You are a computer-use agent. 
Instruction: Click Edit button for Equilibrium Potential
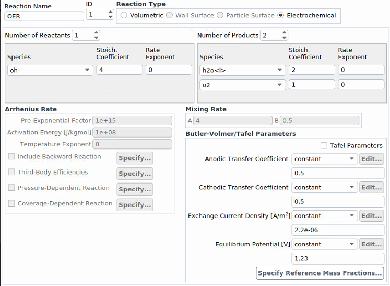(371, 244)
